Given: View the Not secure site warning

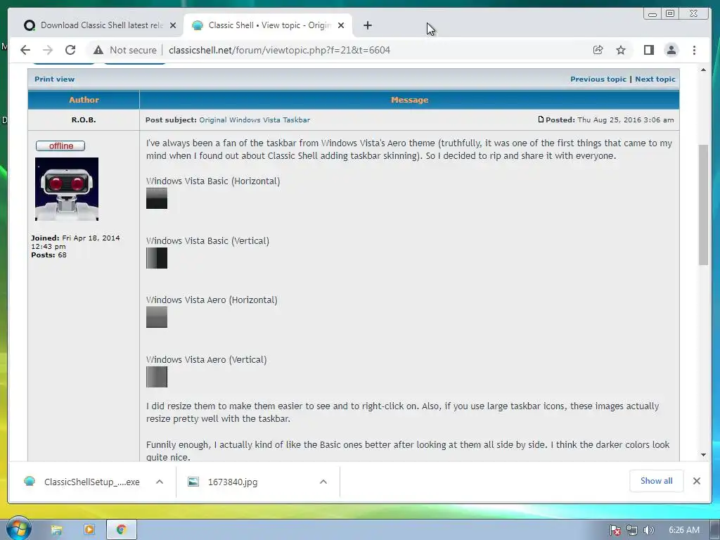Looking at the screenshot, I should (125, 50).
